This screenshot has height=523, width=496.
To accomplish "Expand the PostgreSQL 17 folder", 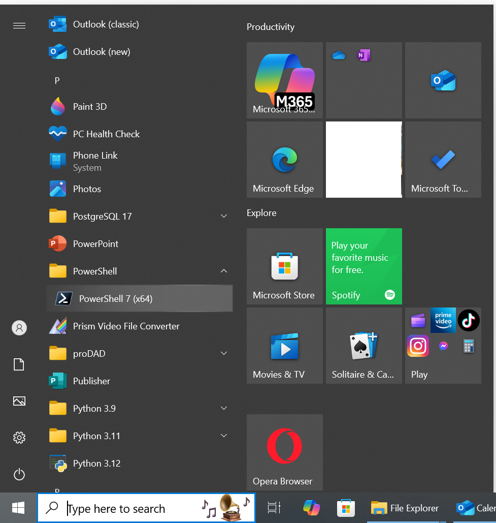I will click(139, 217).
